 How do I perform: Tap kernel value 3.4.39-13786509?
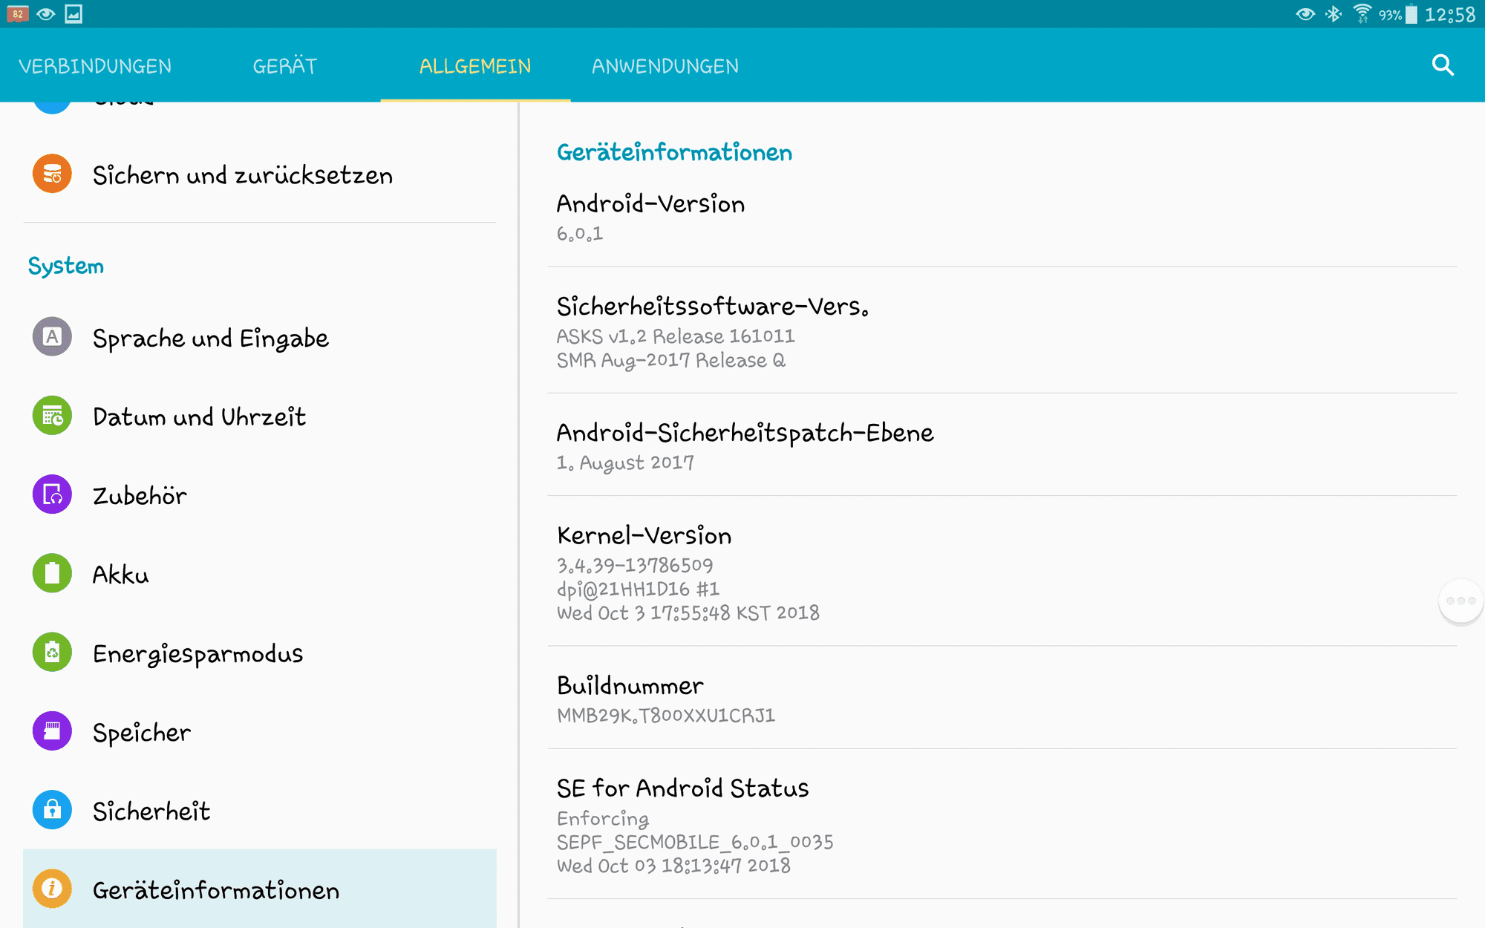coord(635,566)
